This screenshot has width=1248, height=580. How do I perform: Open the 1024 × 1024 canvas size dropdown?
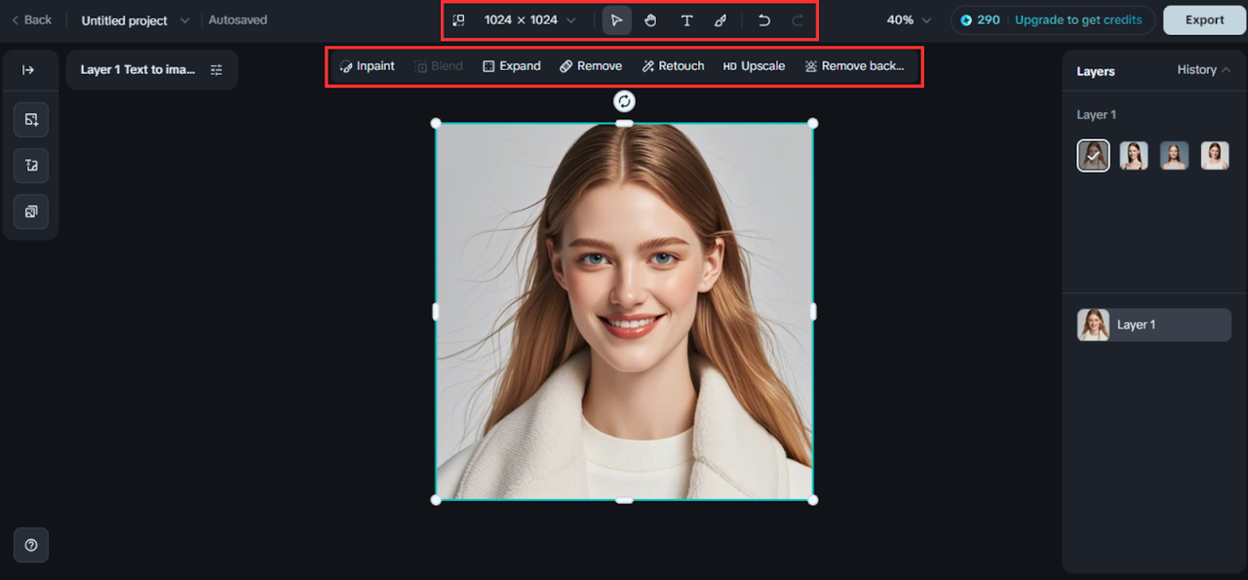[x=529, y=19]
